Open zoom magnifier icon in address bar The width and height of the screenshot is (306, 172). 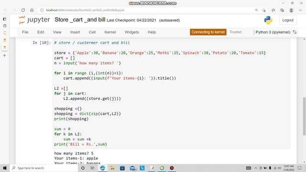256,10
